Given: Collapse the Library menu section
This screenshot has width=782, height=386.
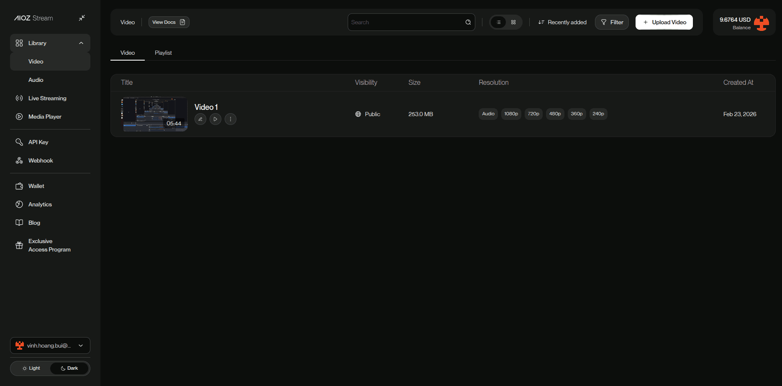Looking at the screenshot, I should 81,43.
